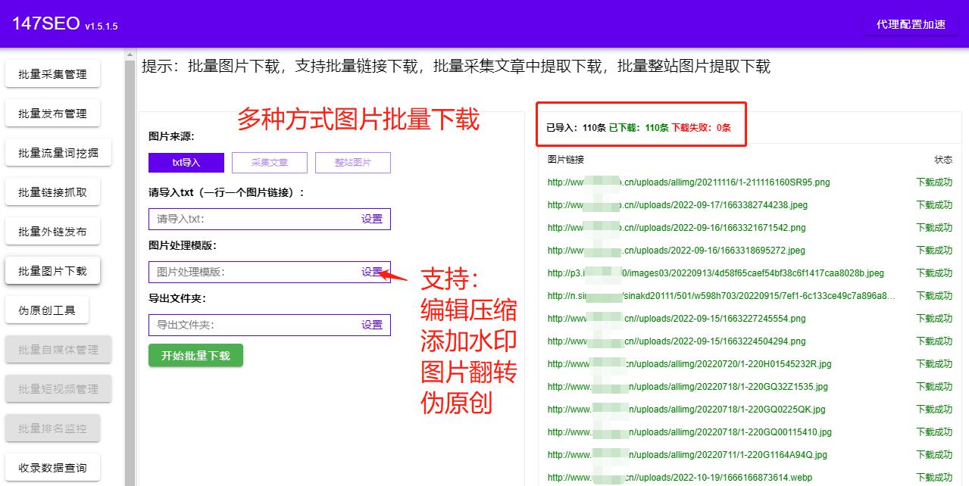Switch to the txt导入 tab

pos(186,162)
